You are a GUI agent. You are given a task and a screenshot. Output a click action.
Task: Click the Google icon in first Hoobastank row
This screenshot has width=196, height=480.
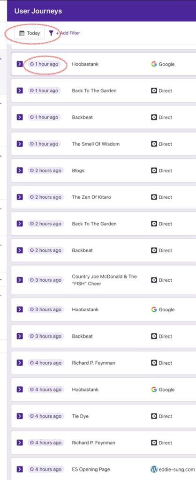point(154,64)
